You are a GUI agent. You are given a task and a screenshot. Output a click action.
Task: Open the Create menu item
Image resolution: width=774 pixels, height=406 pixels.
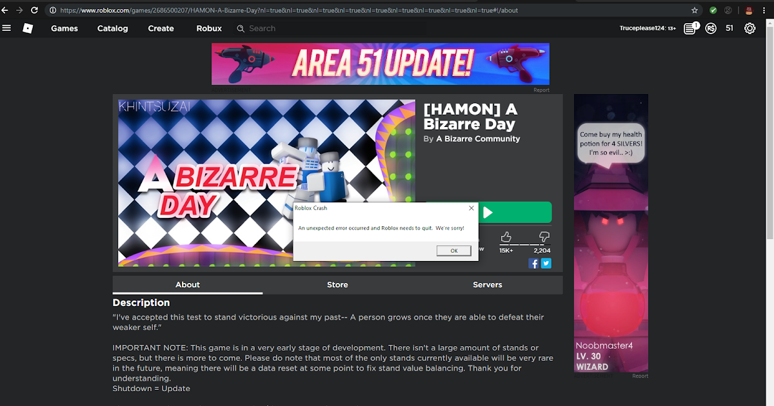tap(161, 28)
